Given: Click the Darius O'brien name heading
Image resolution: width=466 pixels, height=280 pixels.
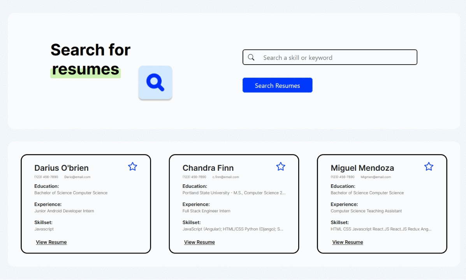Looking at the screenshot, I should point(62,168).
